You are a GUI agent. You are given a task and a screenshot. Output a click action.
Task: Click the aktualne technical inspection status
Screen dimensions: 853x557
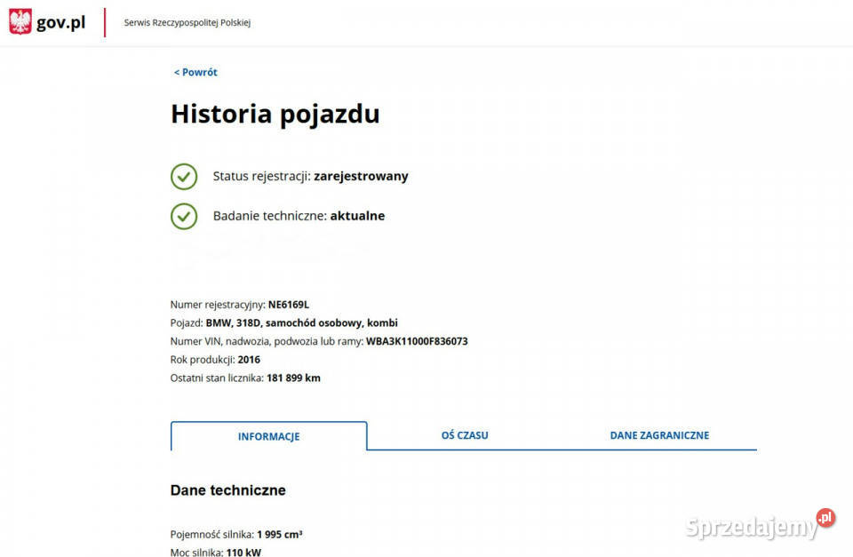[x=357, y=216]
